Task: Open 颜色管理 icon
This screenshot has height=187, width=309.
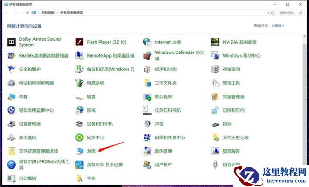Action: pyautogui.click(x=147, y=151)
